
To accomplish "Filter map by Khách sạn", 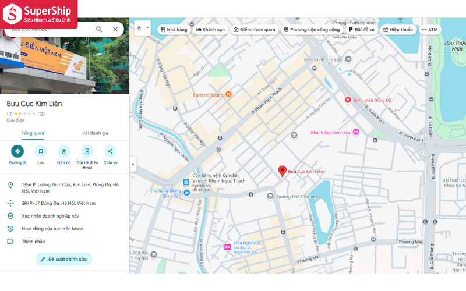I will [x=210, y=30].
